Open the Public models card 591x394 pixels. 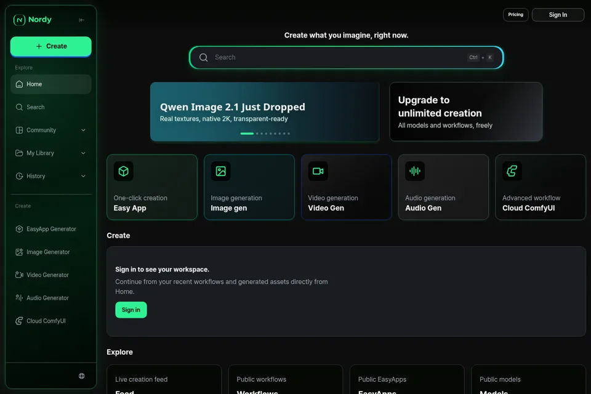click(528, 379)
